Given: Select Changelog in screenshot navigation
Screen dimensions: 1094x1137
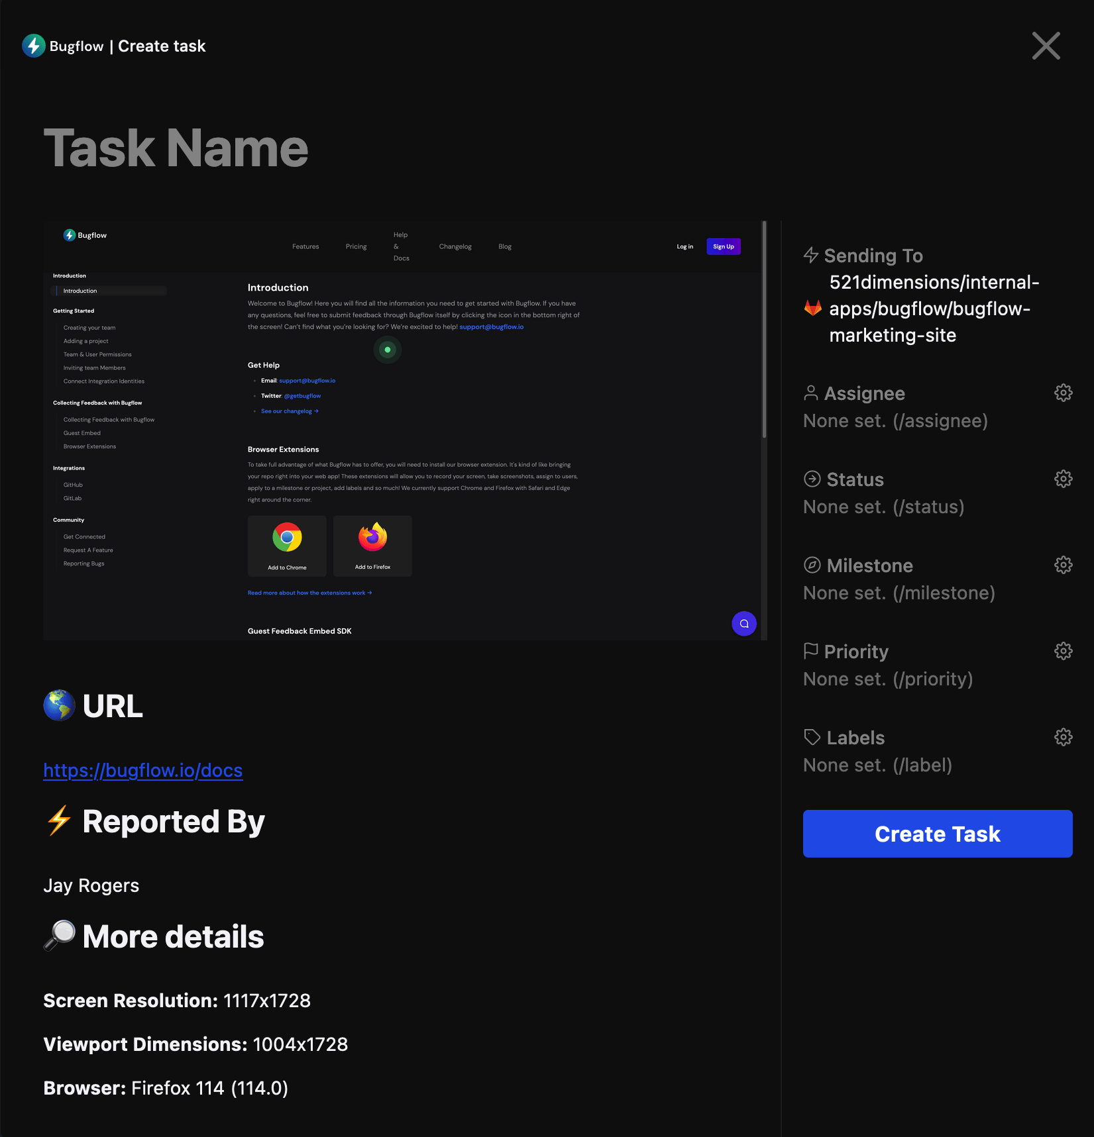Looking at the screenshot, I should pyautogui.click(x=455, y=246).
